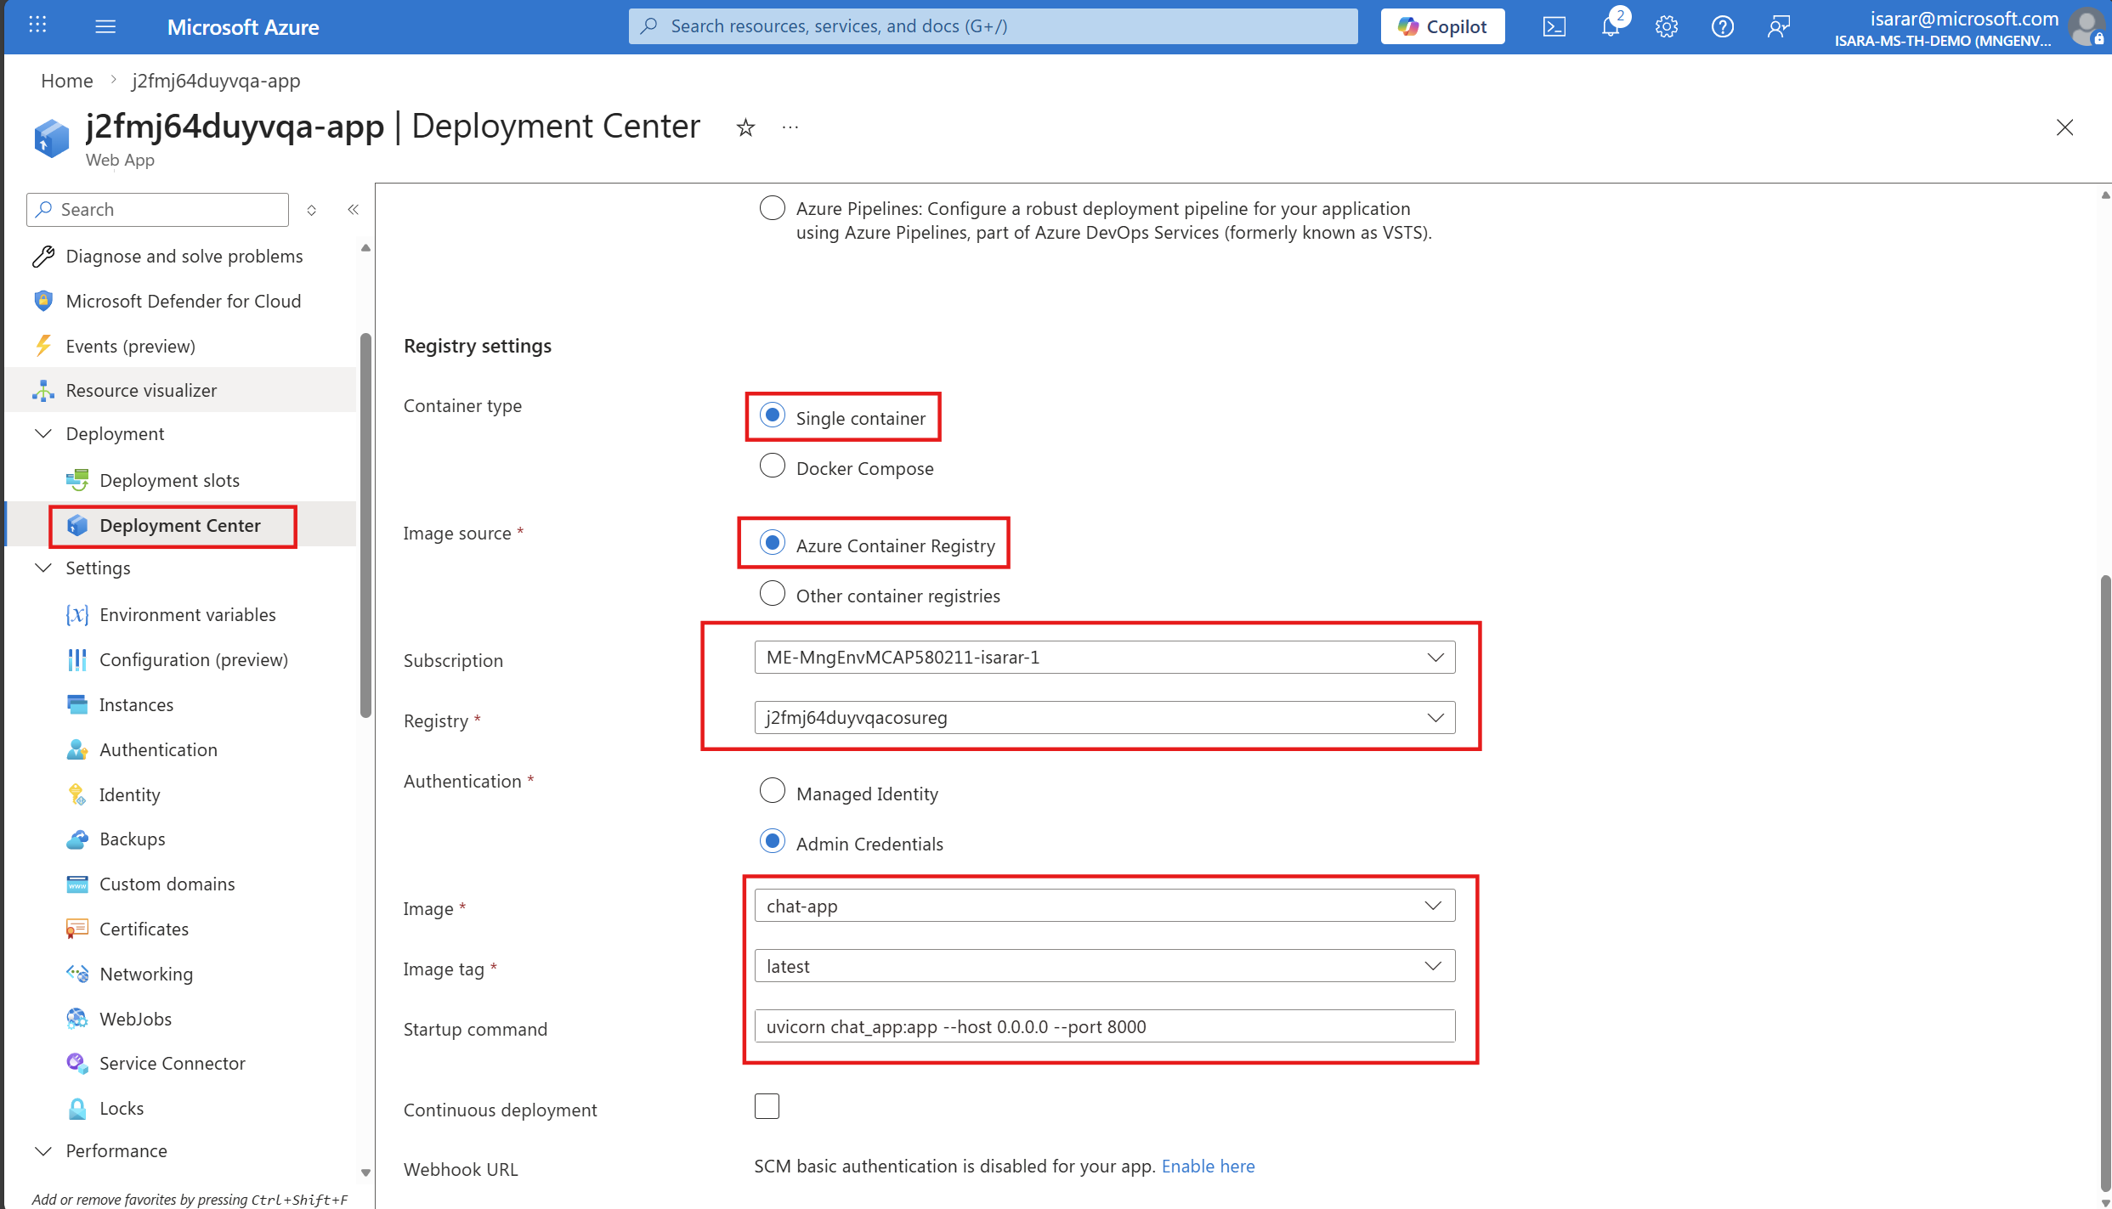The height and width of the screenshot is (1209, 2112).
Task: Click the main pane vertical scrollbar
Action: tap(2104, 884)
